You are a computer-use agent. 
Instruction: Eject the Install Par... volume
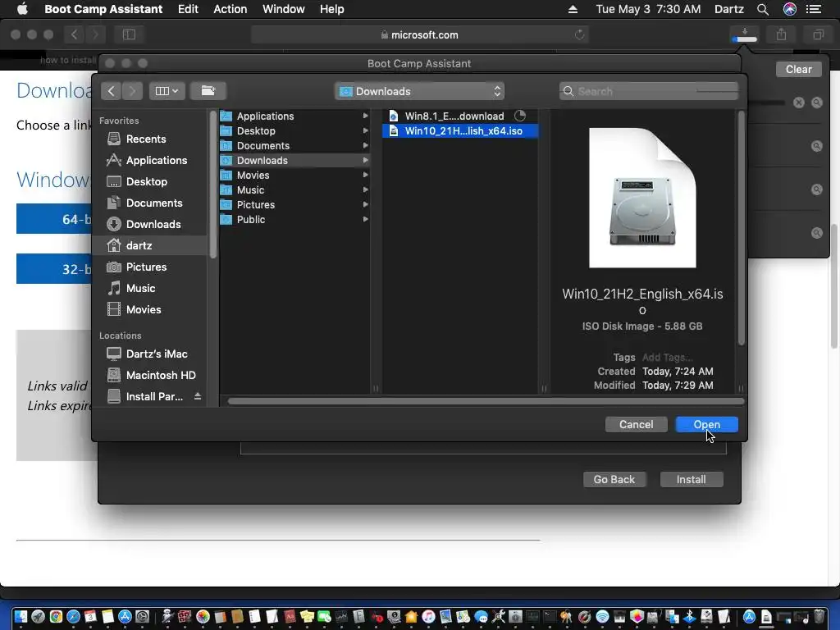pos(198,396)
